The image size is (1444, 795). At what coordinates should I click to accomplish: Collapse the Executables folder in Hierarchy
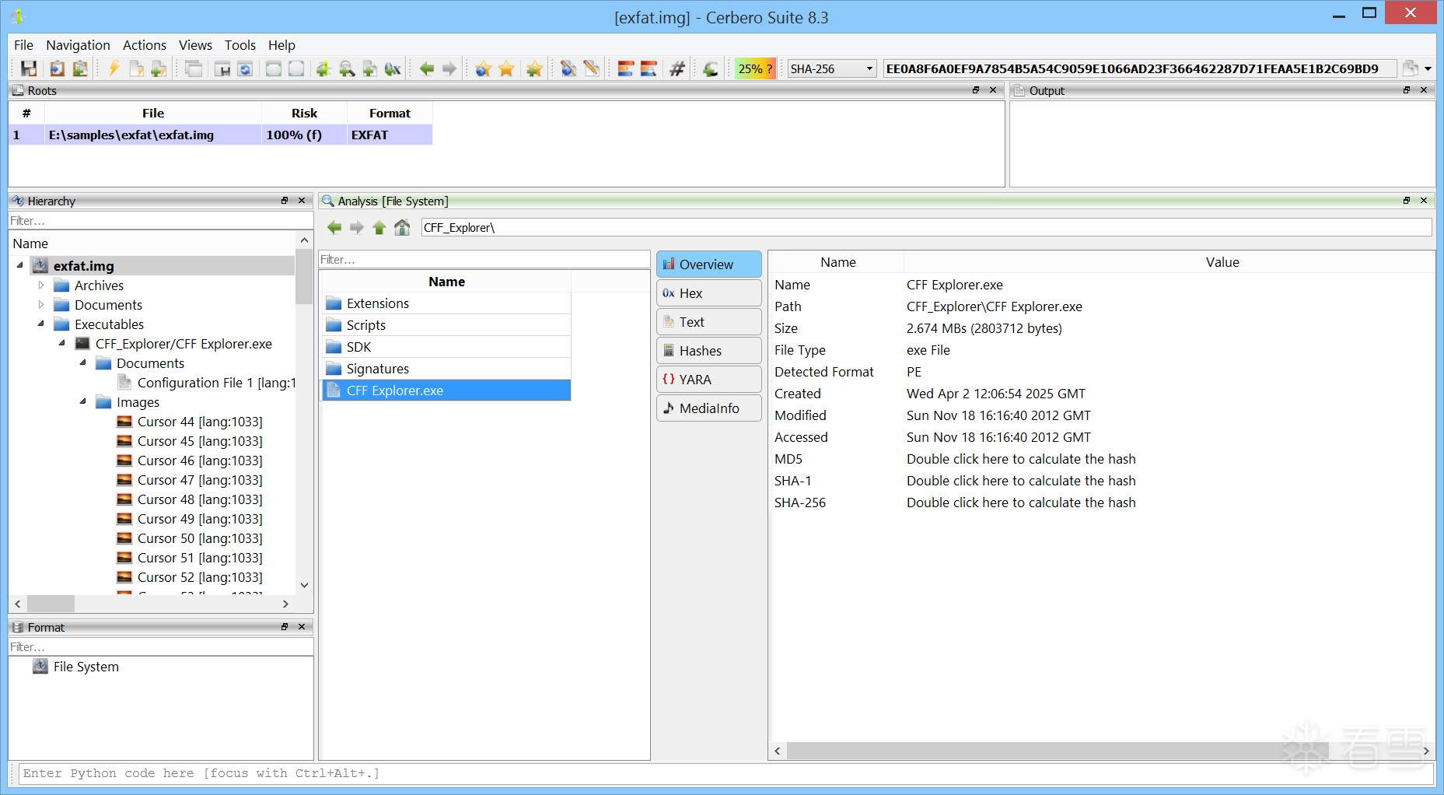(41, 324)
